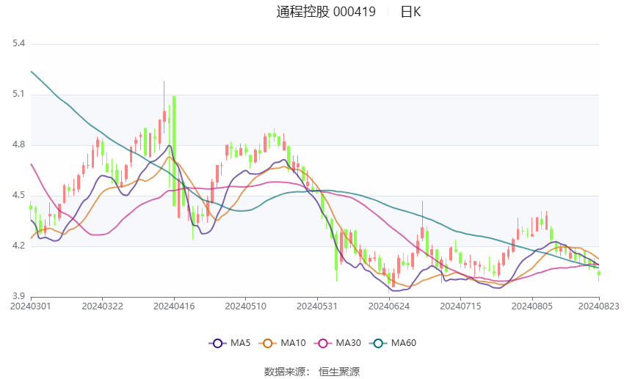Viewport: 624px width, 379px height.
Task: Click the first green candlestick at 20240301
Action: (31, 207)
